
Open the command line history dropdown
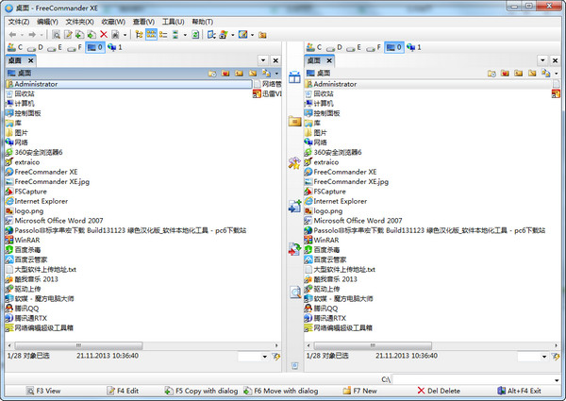click(x=557, y=379)
